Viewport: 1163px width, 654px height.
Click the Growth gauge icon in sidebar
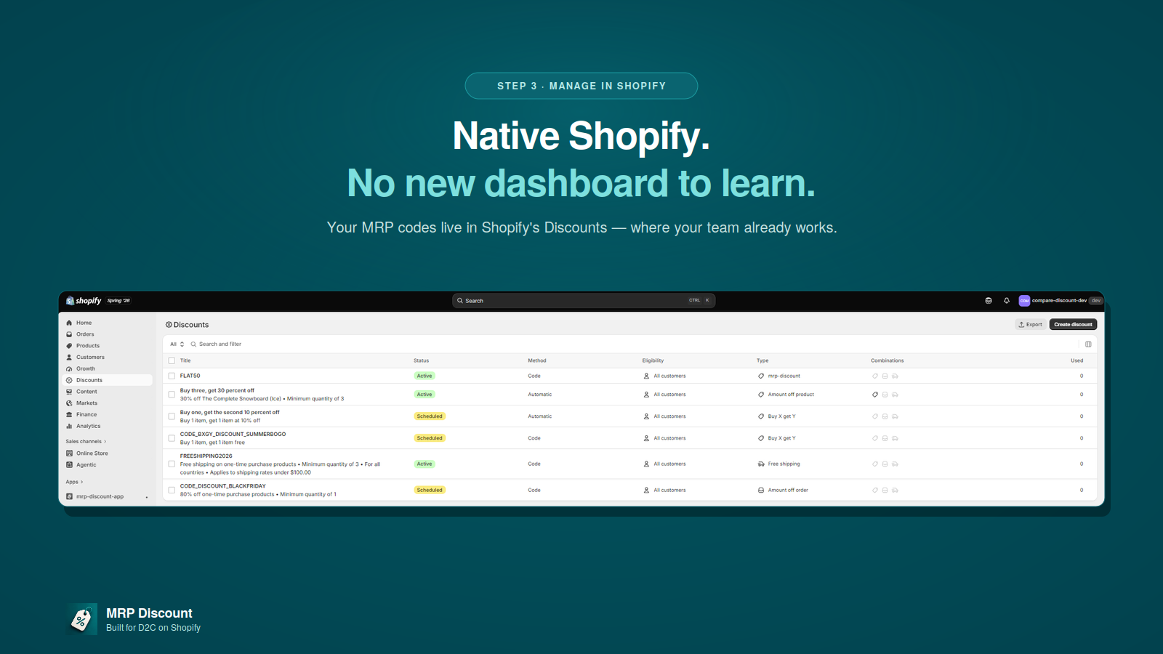click(x=69, y=369)
